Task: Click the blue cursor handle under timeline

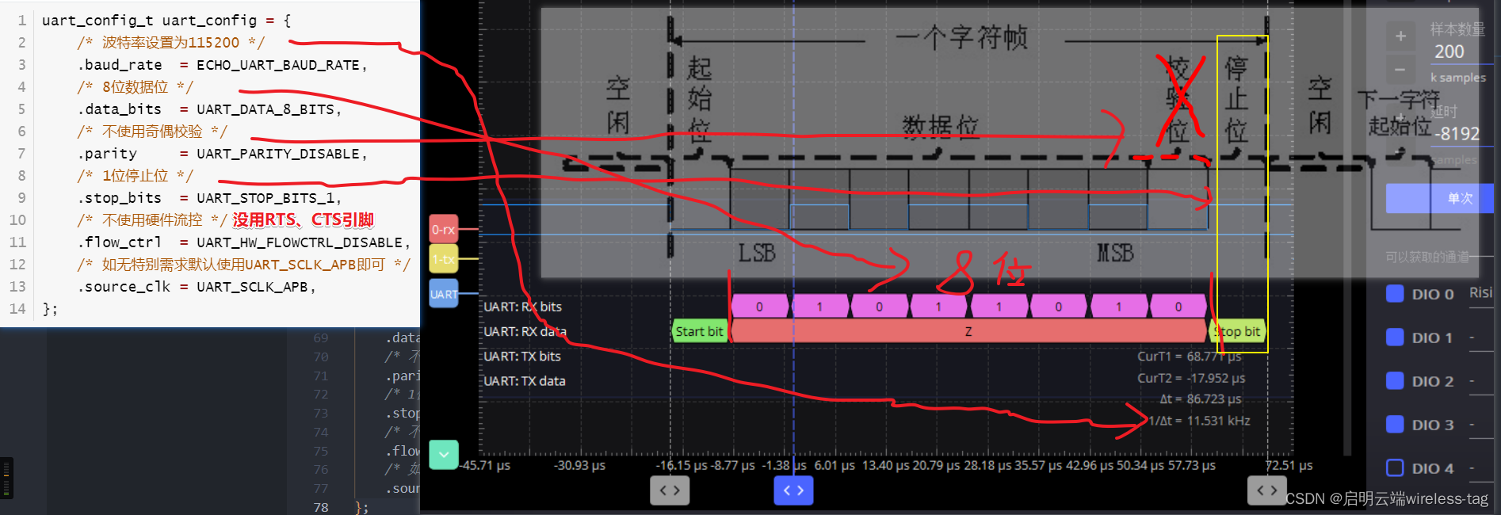Action: click(793, 490)
